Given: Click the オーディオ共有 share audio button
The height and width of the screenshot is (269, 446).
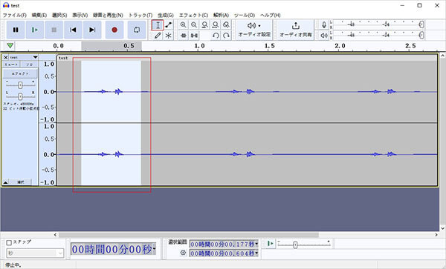Looking at the screenshot, I should [296, 30].
